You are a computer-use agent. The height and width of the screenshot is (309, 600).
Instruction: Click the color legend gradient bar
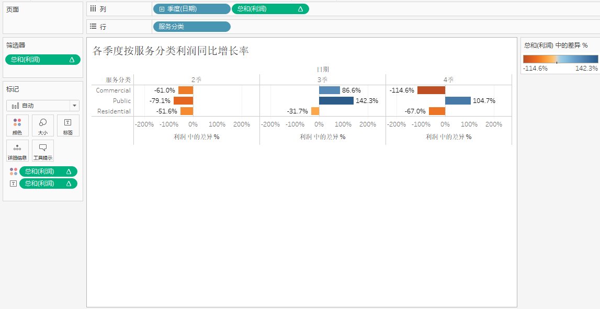click(560, 59)
